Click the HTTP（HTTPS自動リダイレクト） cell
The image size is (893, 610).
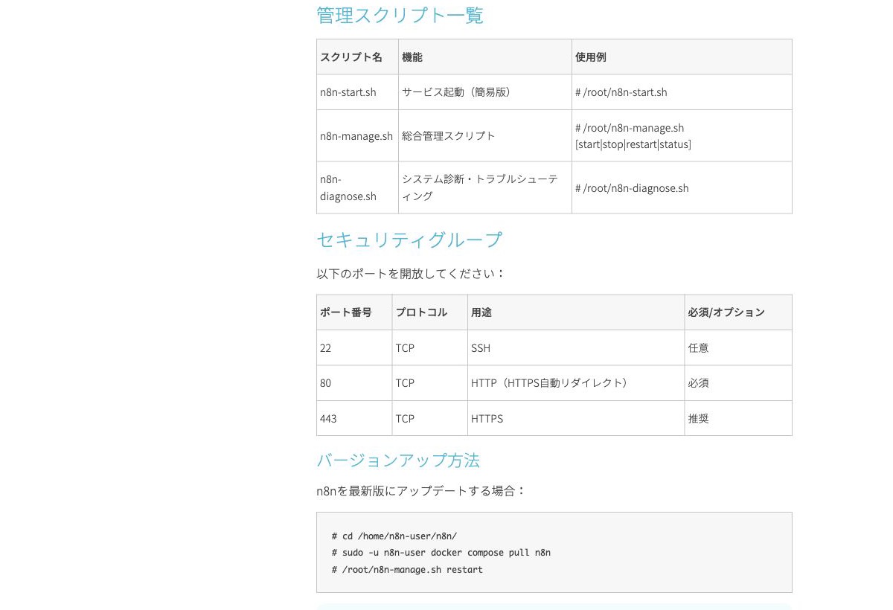click(576, 383)
